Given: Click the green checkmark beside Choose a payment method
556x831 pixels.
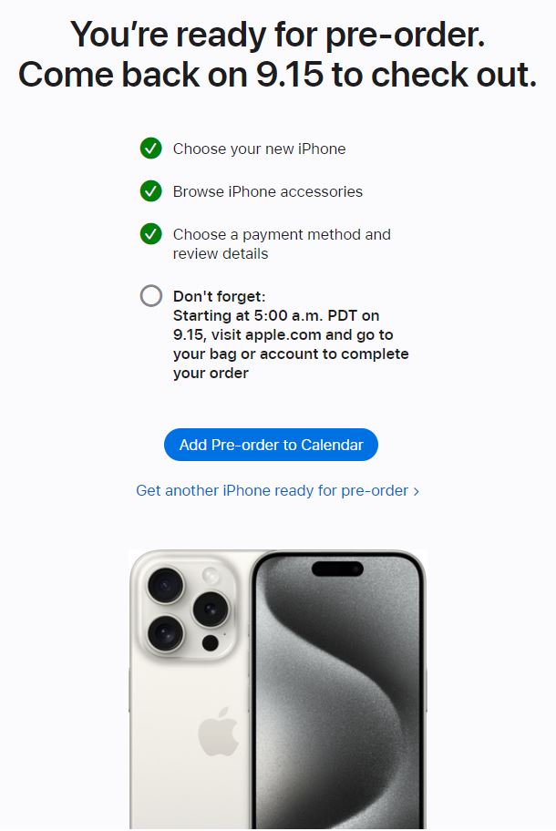Looking at the screenshot, I should (151, 233).
